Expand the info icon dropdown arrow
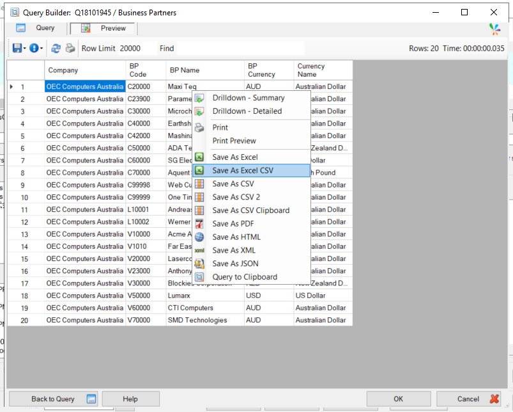The height and width of the screenshot is (412, 513). coord(42,49)
